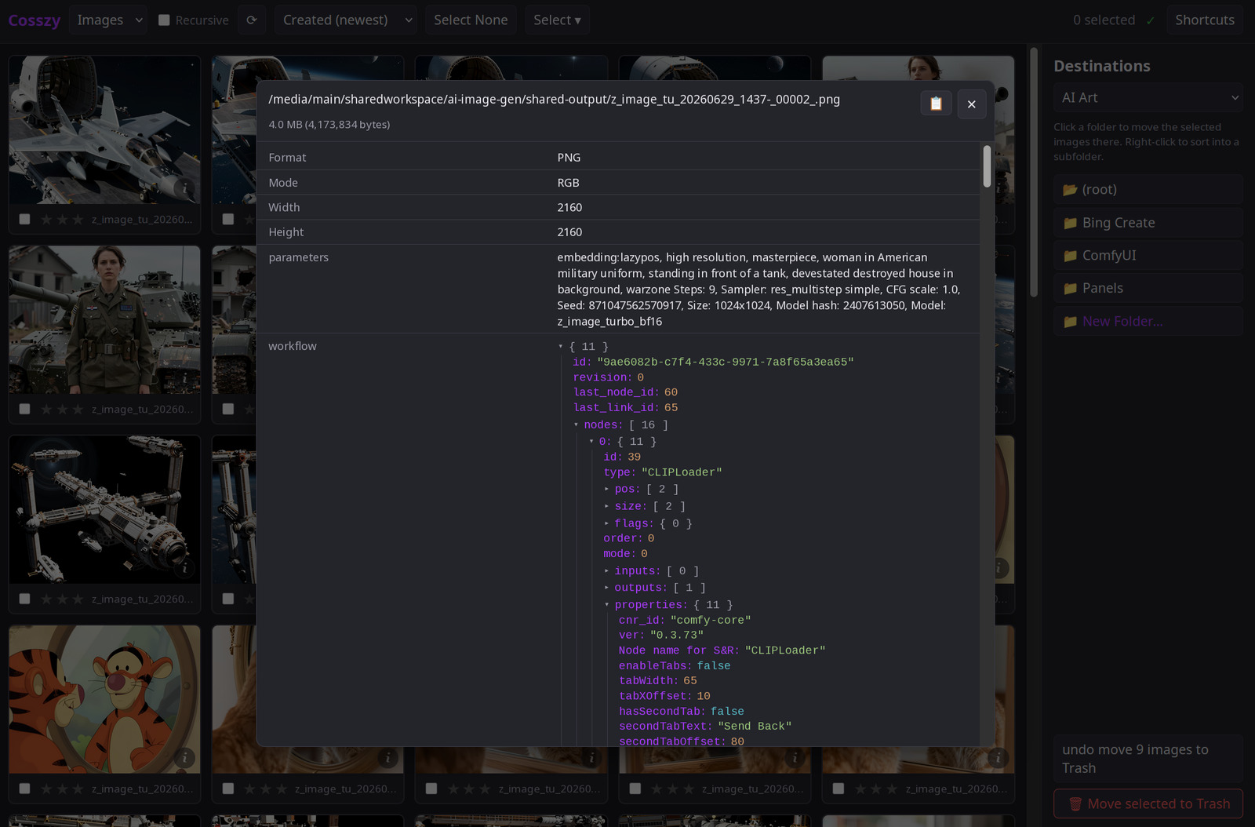Viewport: 1255px width, 827px height.
Task: Open the Tigger mirror cartoon thumbnail
Action: pos(104,699)
